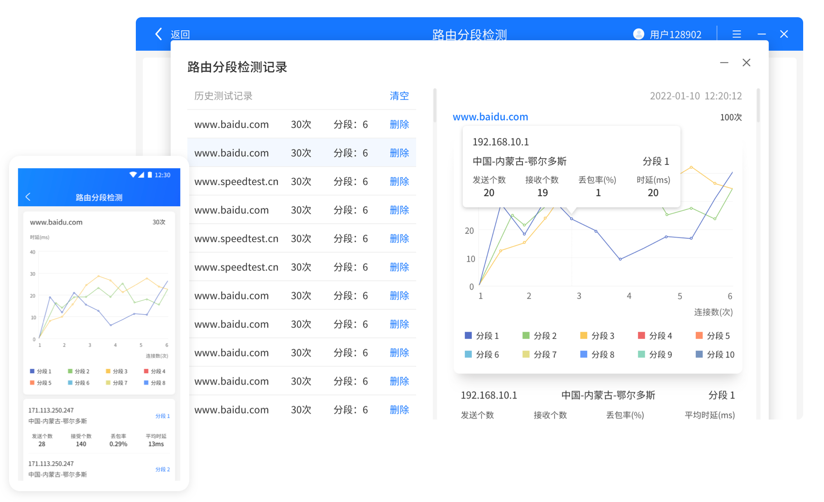Click the 100次 count above desktop chart
The width and height of the screenshot is (824, 502).
tap(731, 117)
